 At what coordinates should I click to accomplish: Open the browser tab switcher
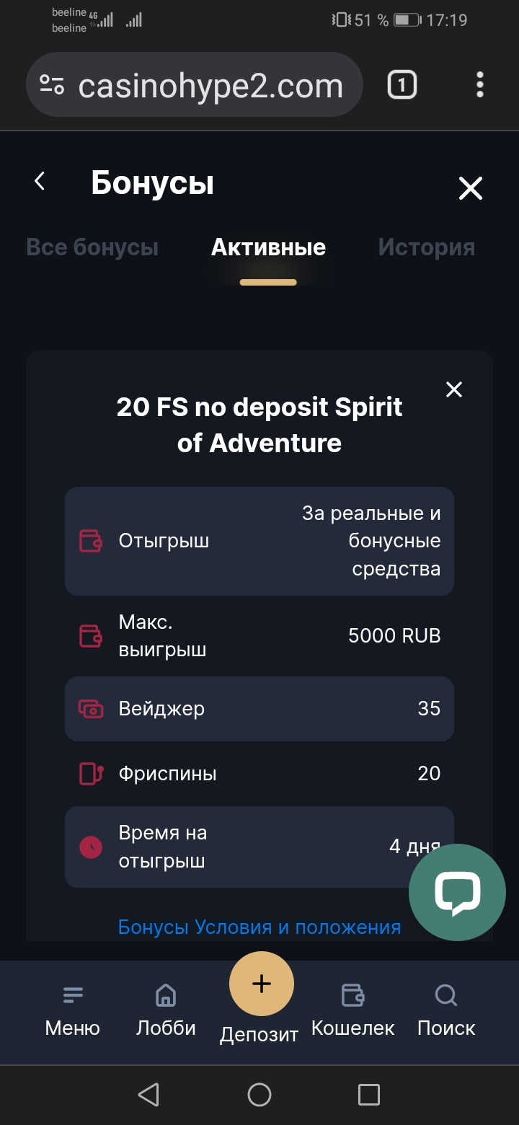click(402, 86)
